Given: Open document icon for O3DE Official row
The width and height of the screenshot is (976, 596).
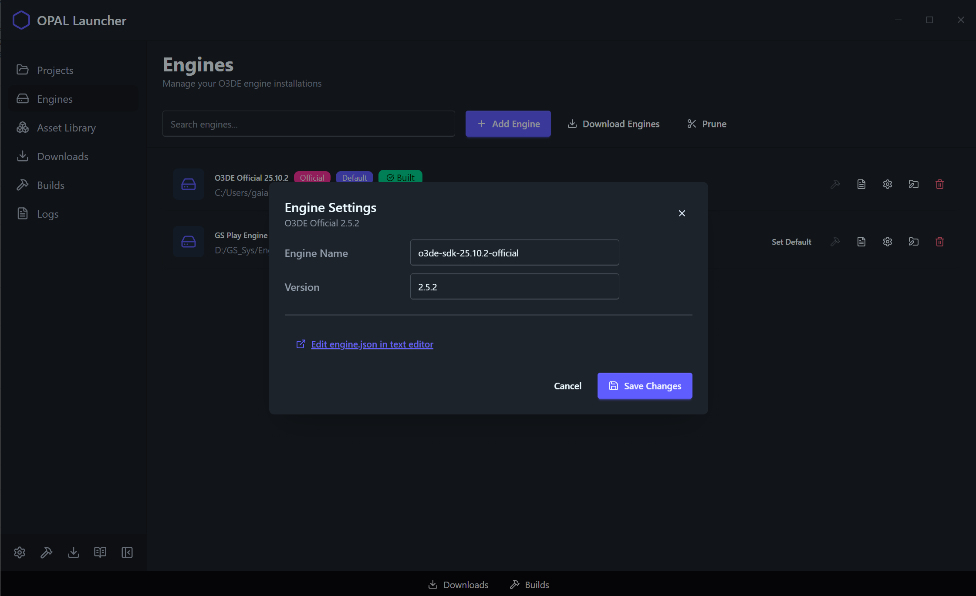Looking at the screenshot, I should [x=861, y=184].
